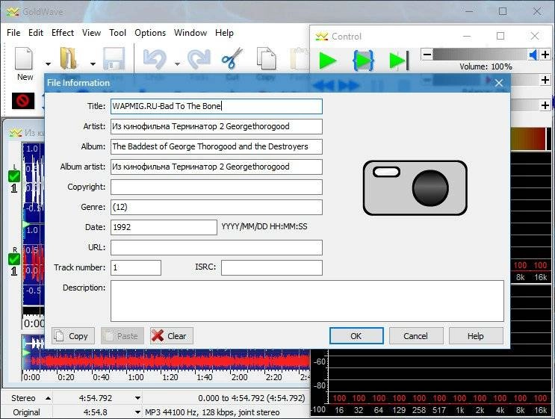
Task: Play audio with green Play button
Action: [327, 60]
